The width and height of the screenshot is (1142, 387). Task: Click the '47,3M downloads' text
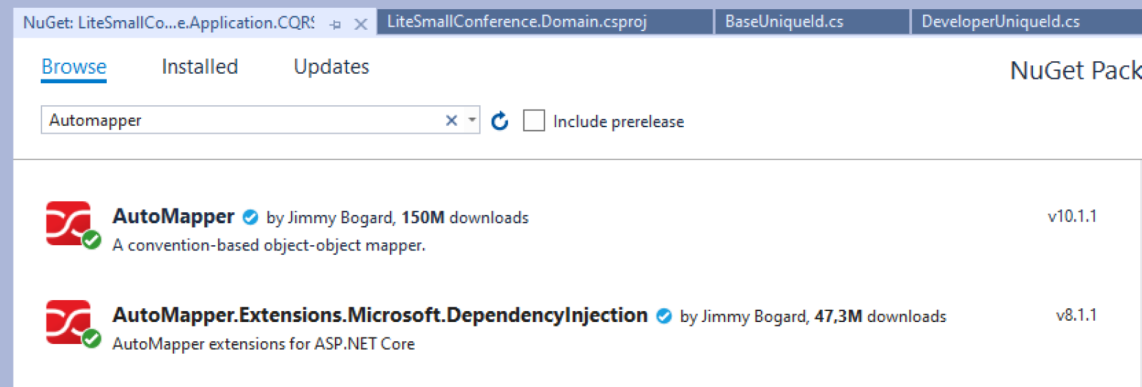(x=880, y=316)
